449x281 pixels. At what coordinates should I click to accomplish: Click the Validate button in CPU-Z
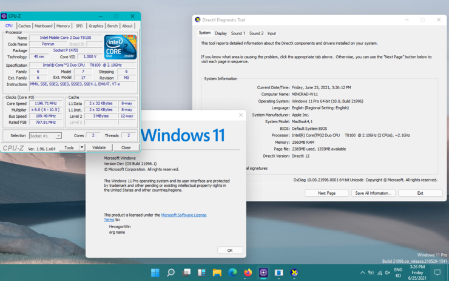[99, 147]
